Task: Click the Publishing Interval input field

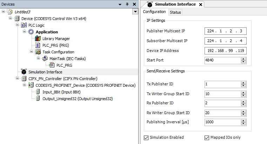Action: click(x=222, y=122)
